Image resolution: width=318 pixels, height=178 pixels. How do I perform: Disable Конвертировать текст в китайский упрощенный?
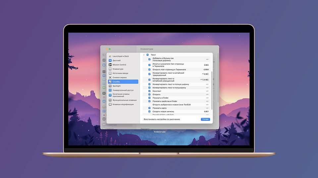(149, 80)
